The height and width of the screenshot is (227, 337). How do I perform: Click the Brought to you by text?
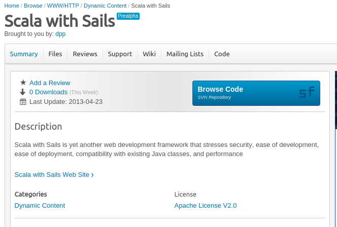coord(29,34)
